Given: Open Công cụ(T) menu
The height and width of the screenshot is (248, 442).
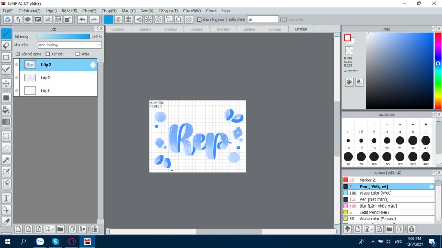Looking at the screenshot, I should pos(168,11).
